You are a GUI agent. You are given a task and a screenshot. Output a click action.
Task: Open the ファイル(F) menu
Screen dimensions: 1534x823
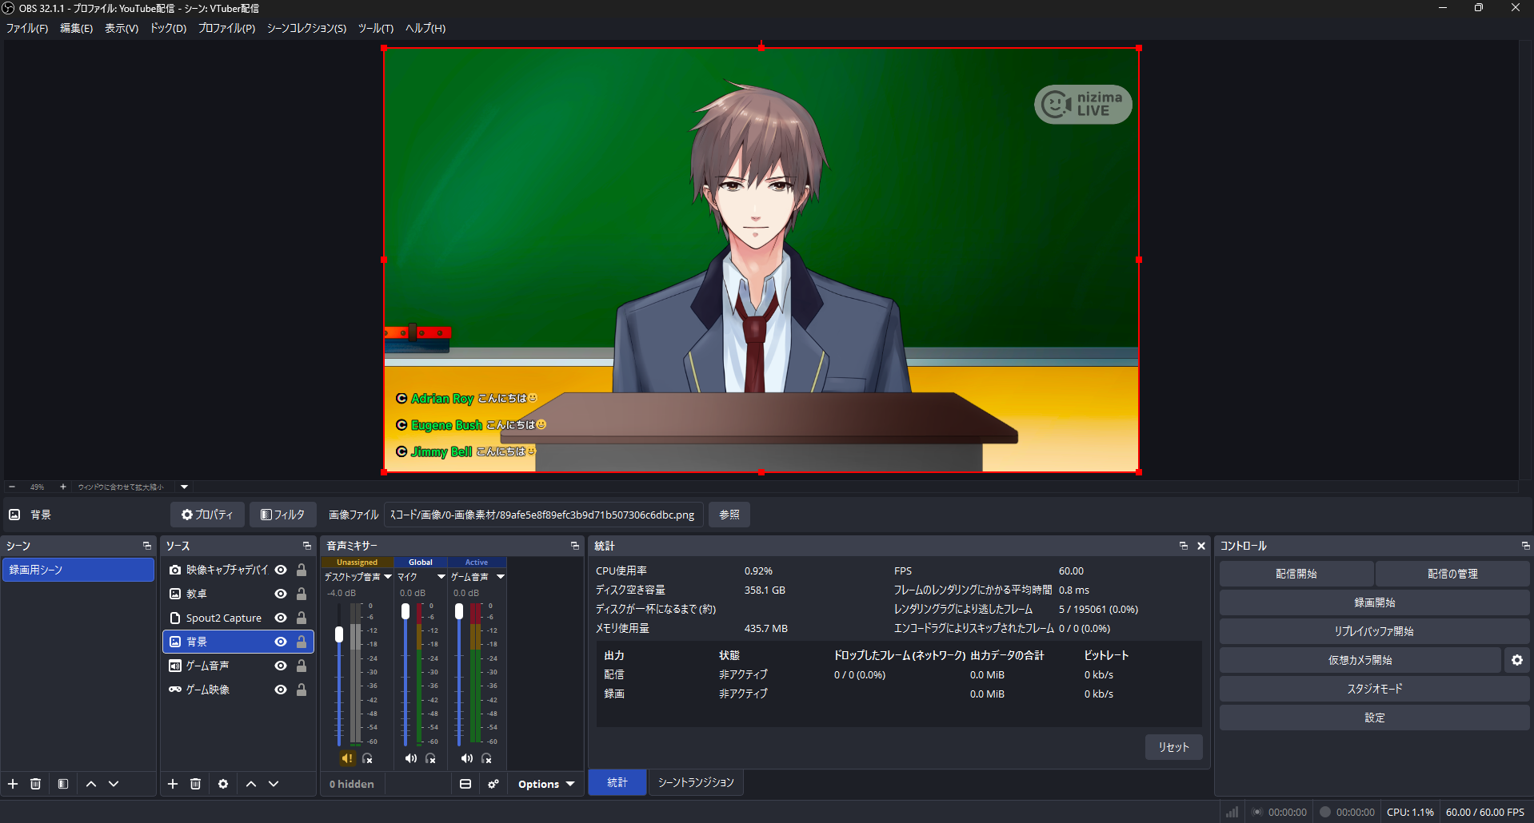(27, 28)
